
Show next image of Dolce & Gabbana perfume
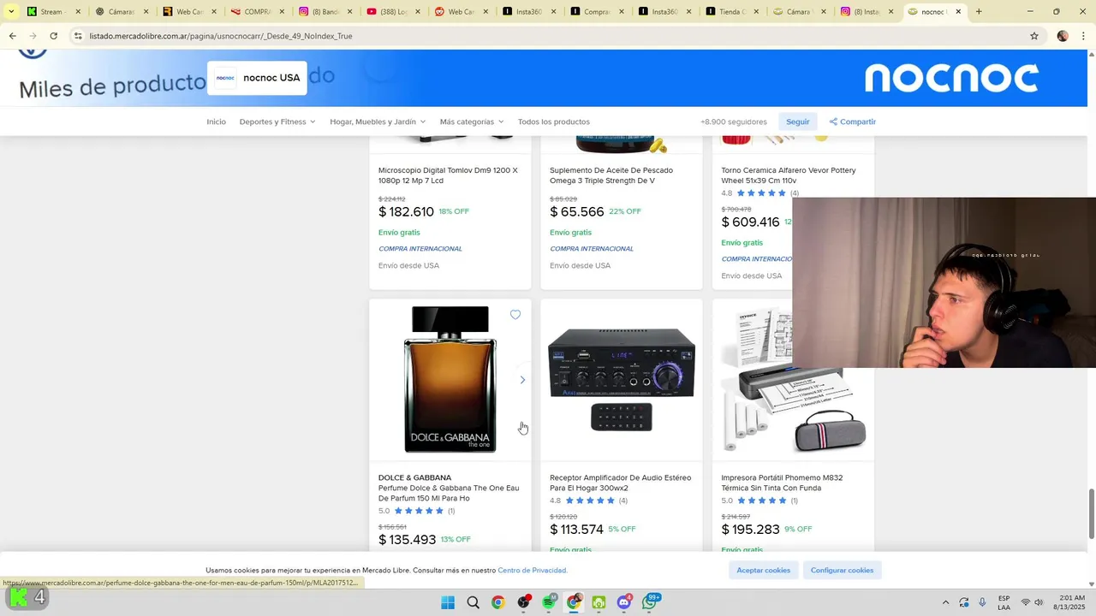tap(522, 380)
